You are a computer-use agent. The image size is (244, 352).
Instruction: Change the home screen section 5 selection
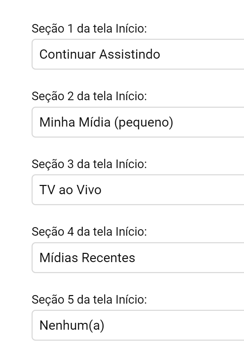137,325
